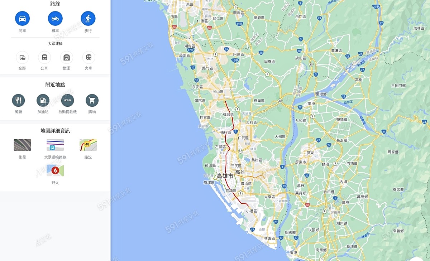Click the 岡山區 district label
The image size is (430, 261).
click(218, 92)
